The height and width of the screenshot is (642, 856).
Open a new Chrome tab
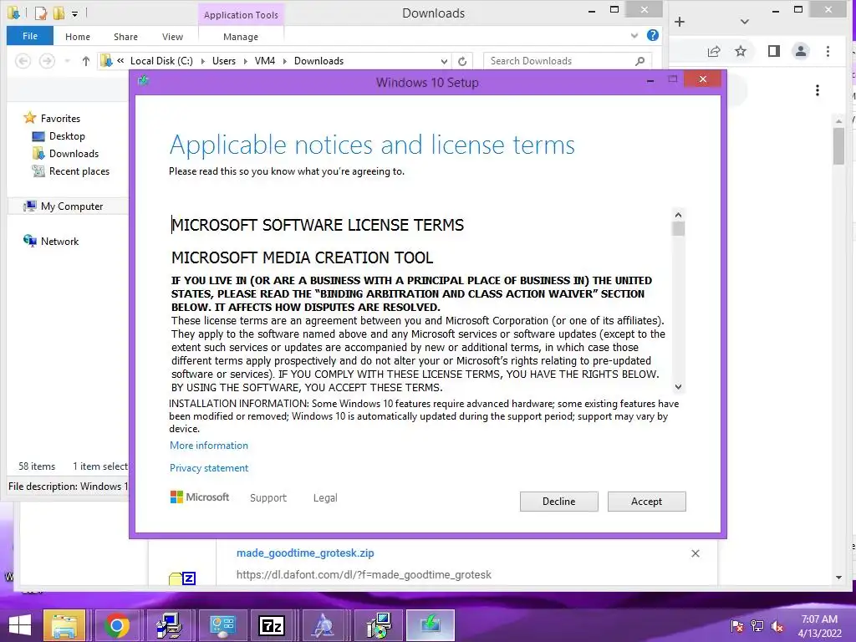click(680, 22)
